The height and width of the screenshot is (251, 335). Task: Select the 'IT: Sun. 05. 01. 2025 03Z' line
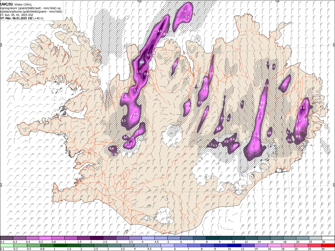(16, 15)
